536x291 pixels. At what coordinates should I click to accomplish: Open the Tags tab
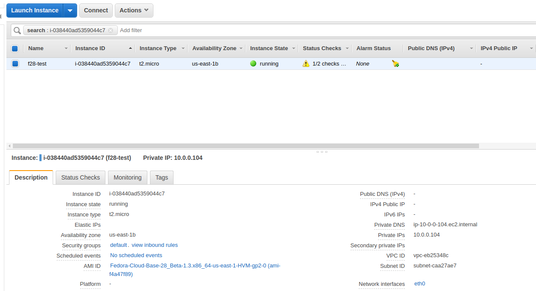point(162,177)
